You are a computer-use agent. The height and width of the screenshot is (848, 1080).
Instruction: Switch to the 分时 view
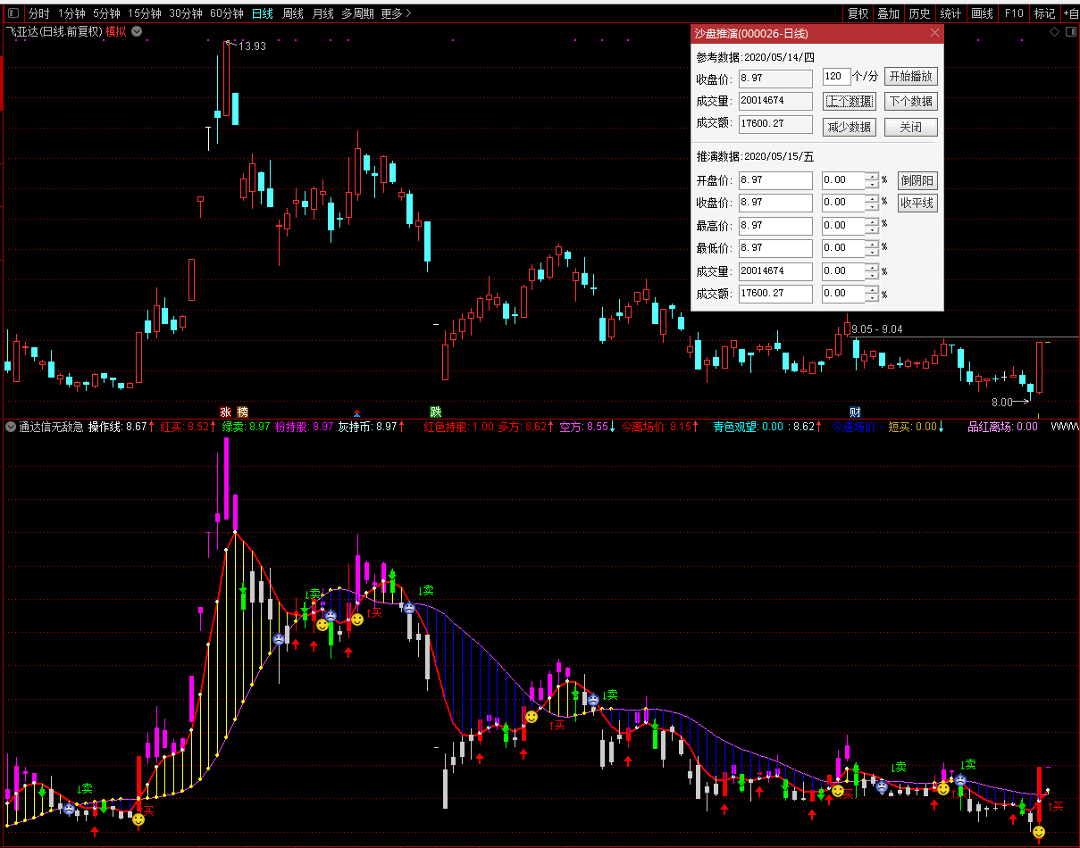pyautogui.click(x=39, y=13)
